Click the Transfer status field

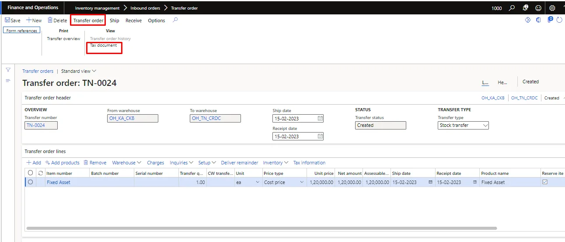[x=380, y=125]
